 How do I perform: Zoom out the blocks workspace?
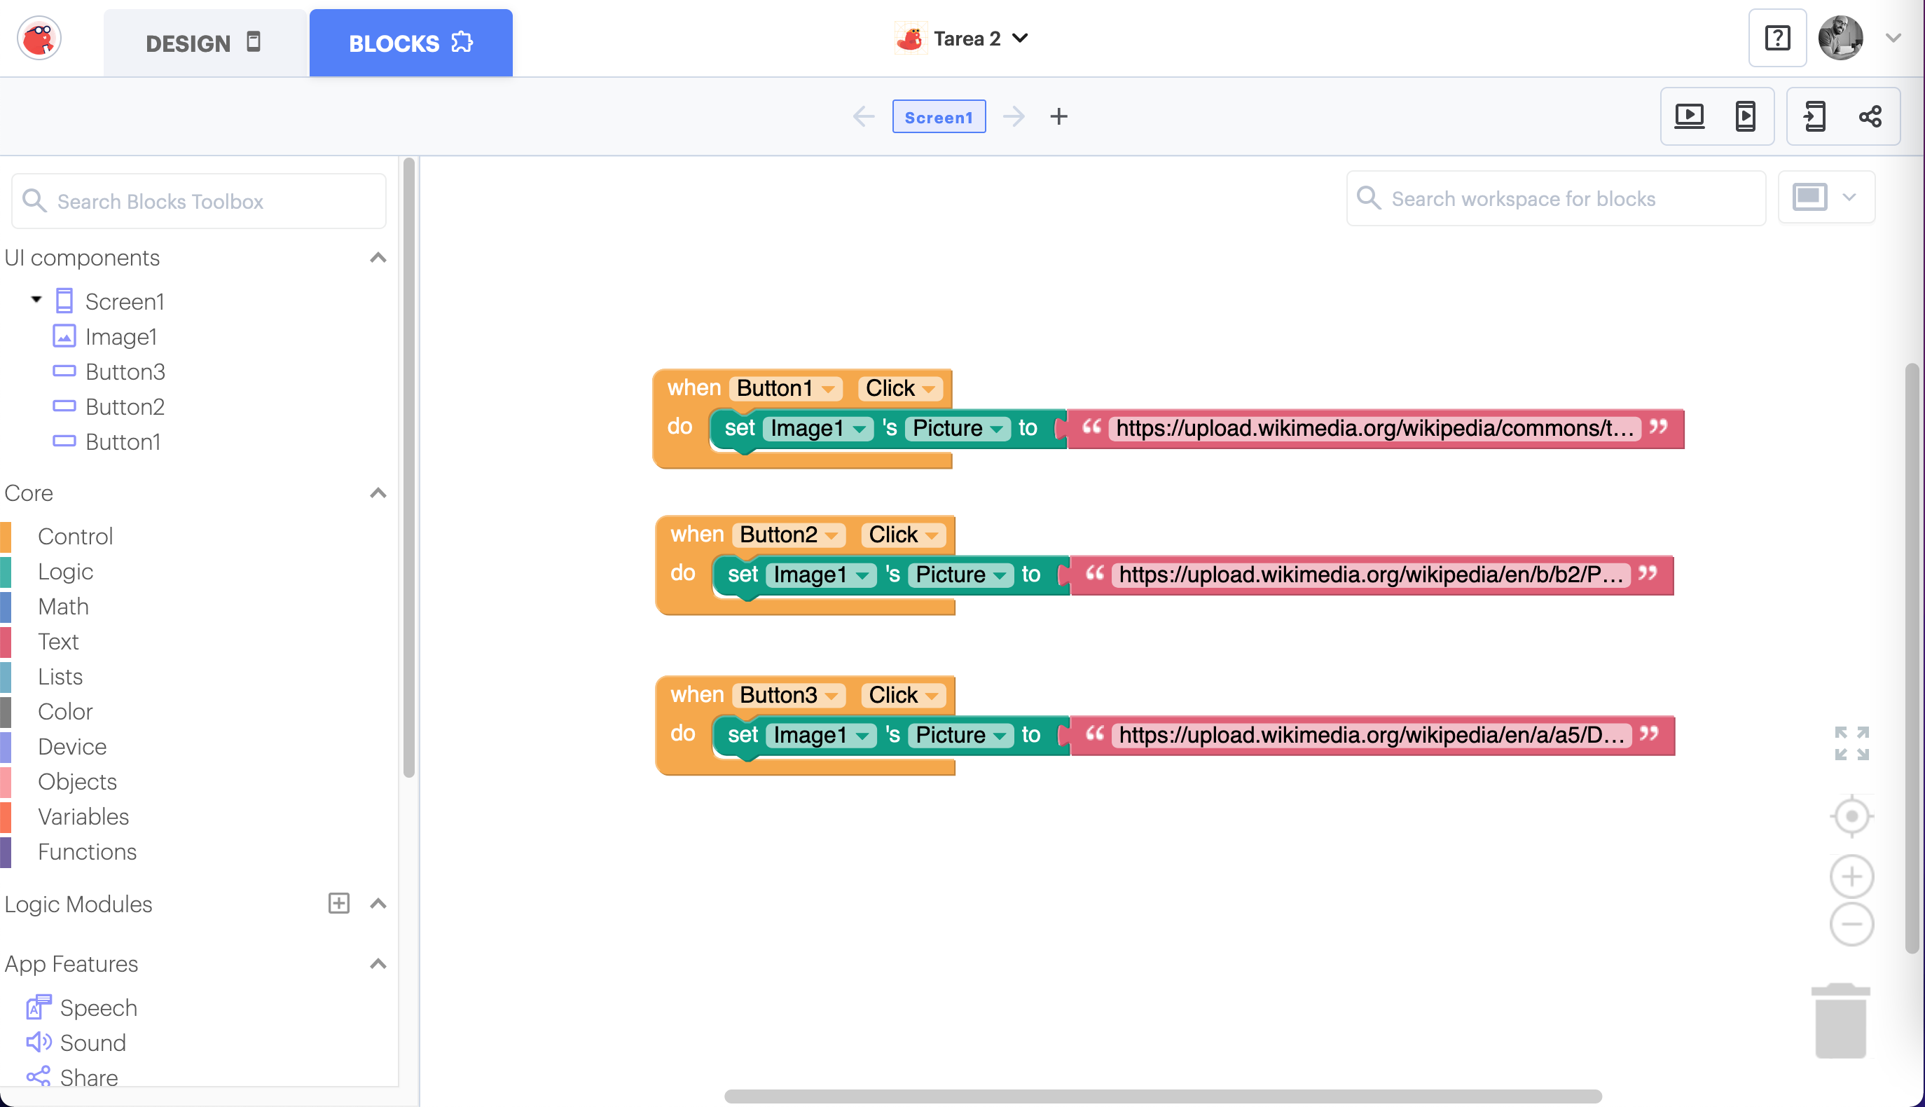pyautogui.click(x=1851, y=923)
